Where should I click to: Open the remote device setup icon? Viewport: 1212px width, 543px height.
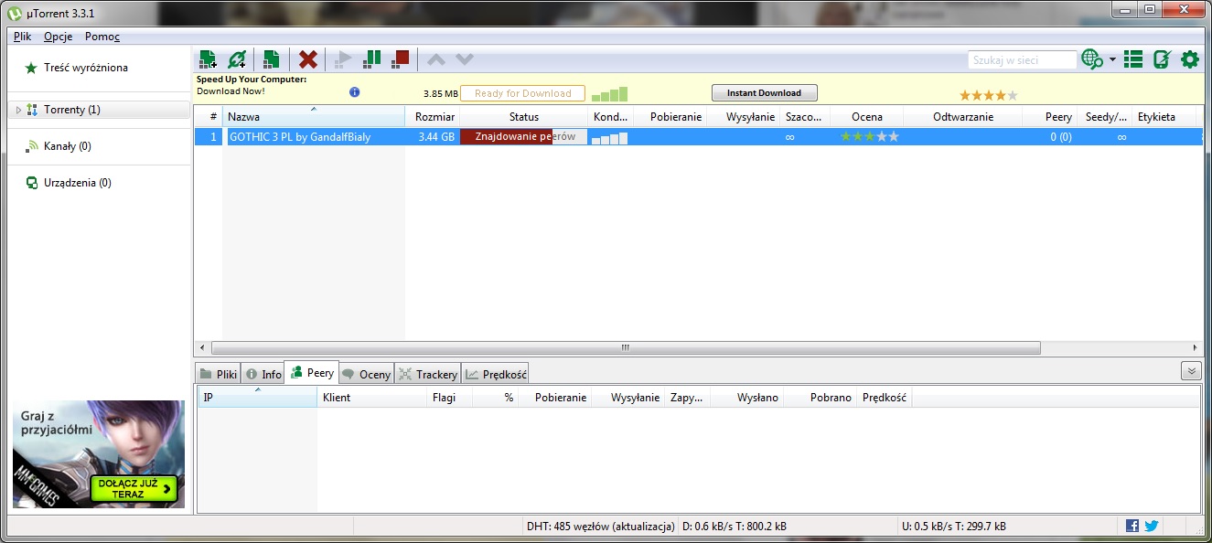click(x=1162, y=59)
